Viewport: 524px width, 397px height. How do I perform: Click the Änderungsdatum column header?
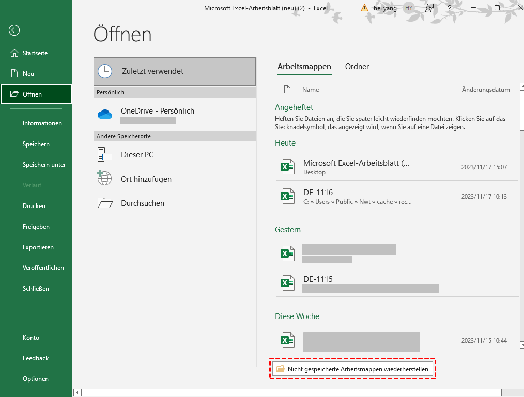coord(486,90)
